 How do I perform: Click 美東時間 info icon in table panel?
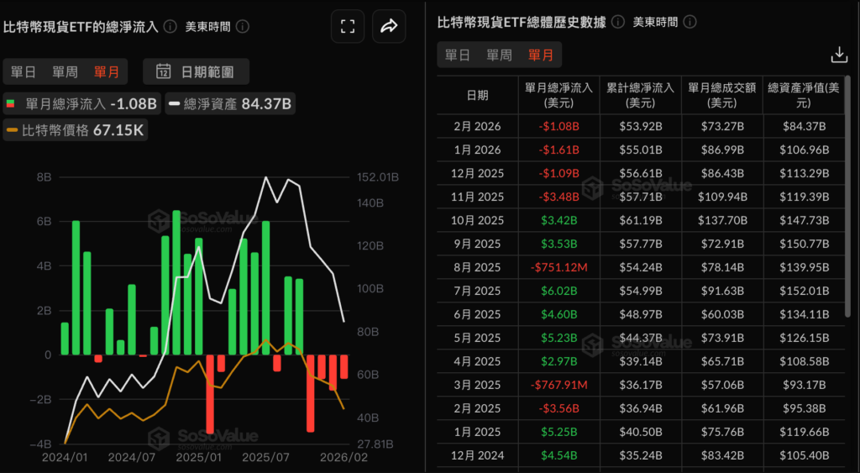pyautogui.click(x=690, y=21)
